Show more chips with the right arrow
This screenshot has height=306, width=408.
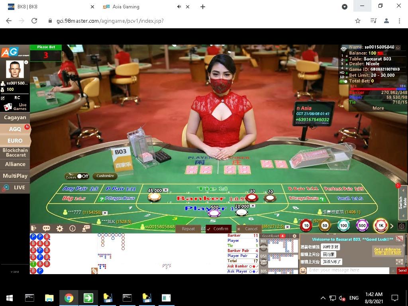[392, 226]
